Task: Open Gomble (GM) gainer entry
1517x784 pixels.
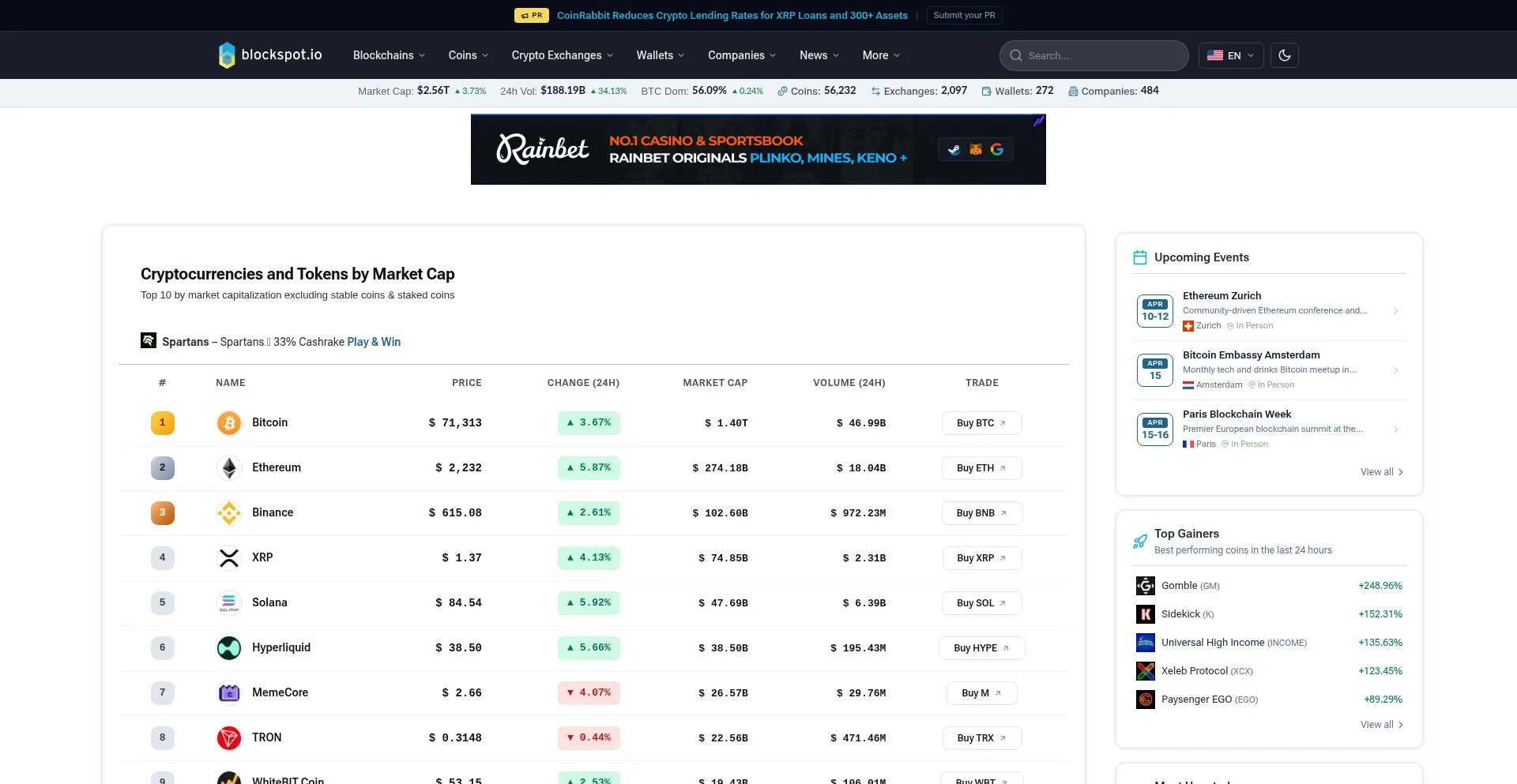Action: (x=1269, y=586)
